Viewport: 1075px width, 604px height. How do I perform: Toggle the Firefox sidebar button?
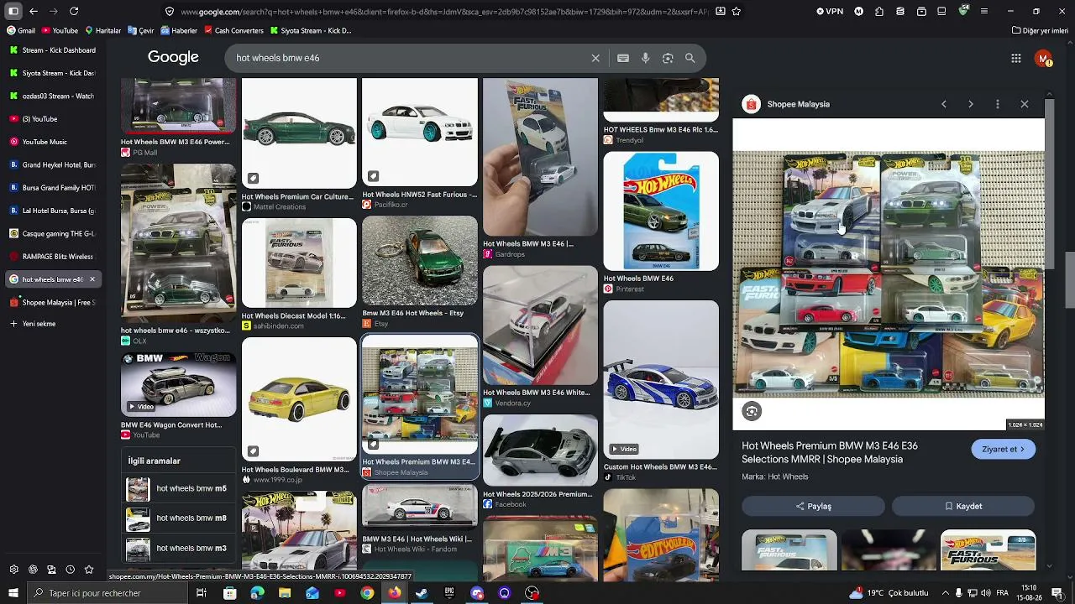13,11
